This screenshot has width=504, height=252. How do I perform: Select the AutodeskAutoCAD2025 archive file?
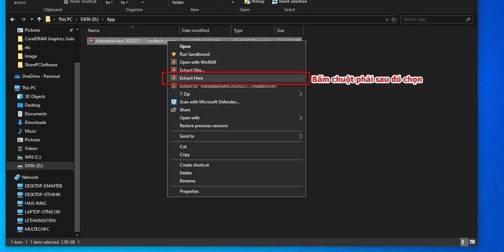126,41
